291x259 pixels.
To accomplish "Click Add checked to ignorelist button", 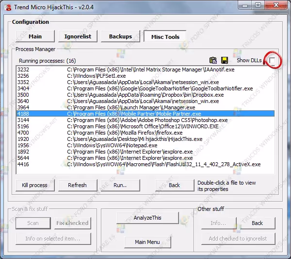I will tap(238, 239).
